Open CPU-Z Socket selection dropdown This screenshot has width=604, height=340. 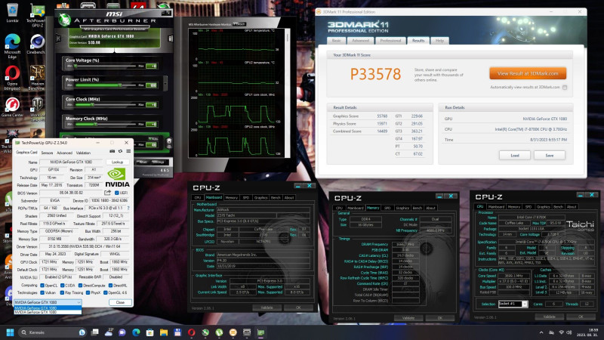[x=513, y=304]
